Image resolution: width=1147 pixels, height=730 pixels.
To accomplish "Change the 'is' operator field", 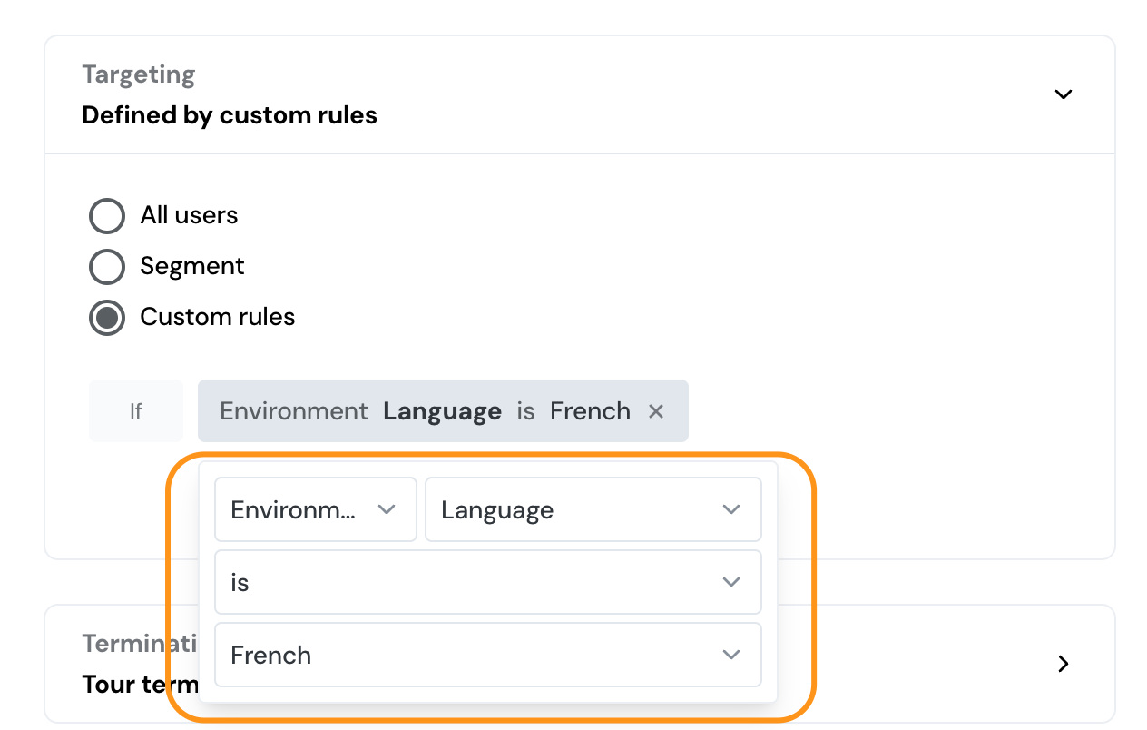I will [x=454, y=582].
